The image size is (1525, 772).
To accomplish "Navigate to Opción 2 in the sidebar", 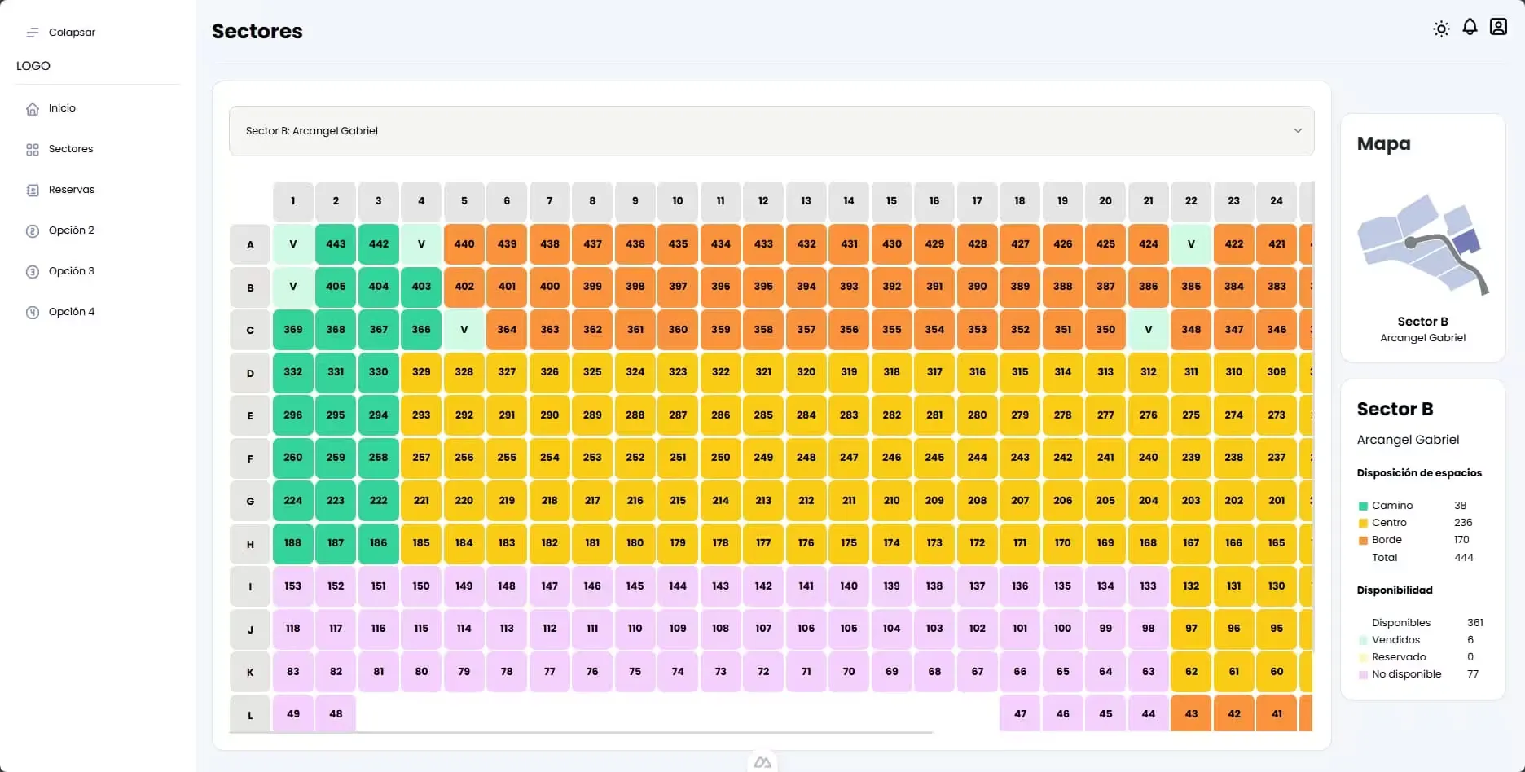I will pos(72,230).
